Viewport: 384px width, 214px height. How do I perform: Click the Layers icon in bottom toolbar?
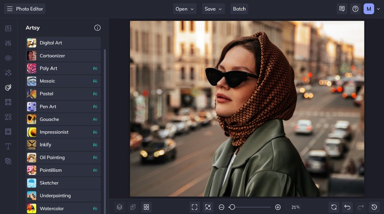click(x=119, y=207)
